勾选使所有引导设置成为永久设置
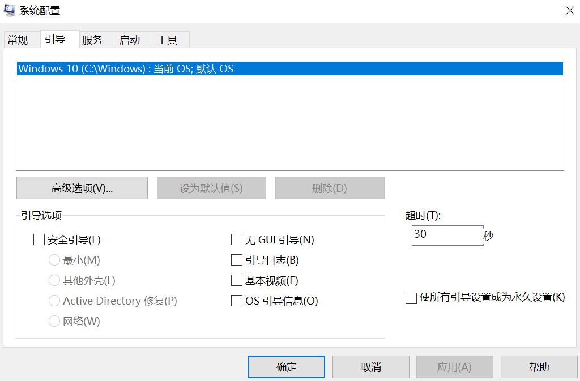Screen dimensions: 580x381 tap(411, 297)
